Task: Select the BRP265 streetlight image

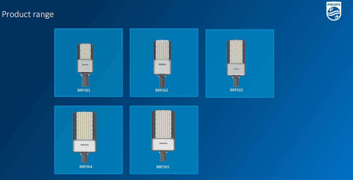Action: click(163, 135)
